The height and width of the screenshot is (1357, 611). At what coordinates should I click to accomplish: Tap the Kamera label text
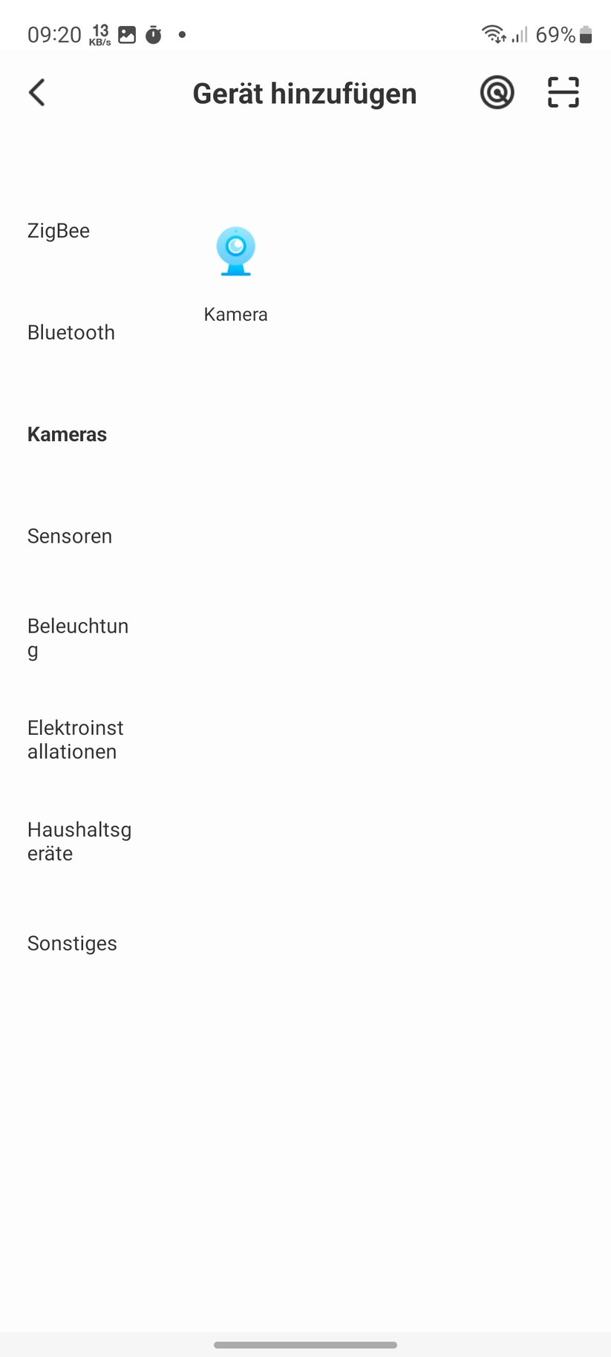click(235, 314)
